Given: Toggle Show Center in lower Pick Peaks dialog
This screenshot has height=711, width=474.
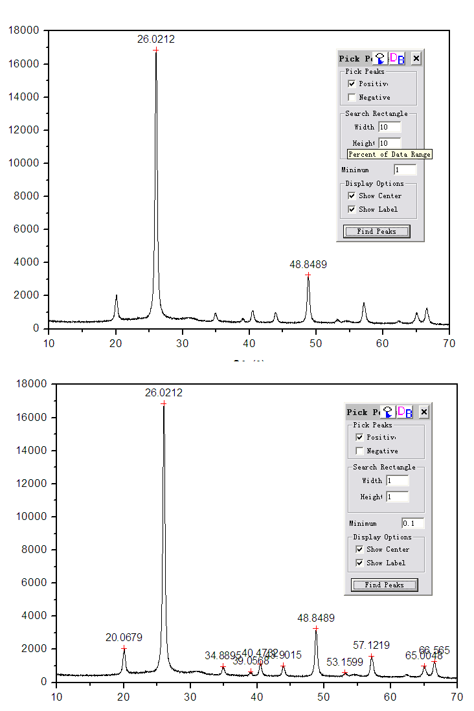Looking at the screenshot, I should tap(359, 549).
